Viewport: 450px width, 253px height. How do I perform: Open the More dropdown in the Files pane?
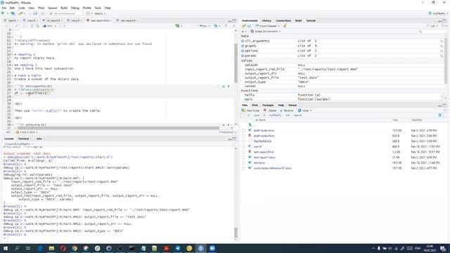click(304, 110)
